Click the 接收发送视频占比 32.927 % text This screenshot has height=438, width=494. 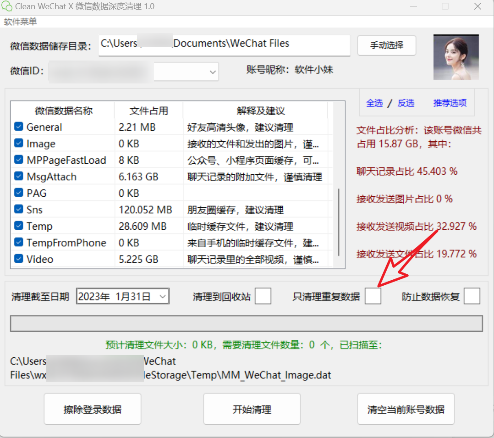click(416, 227)
